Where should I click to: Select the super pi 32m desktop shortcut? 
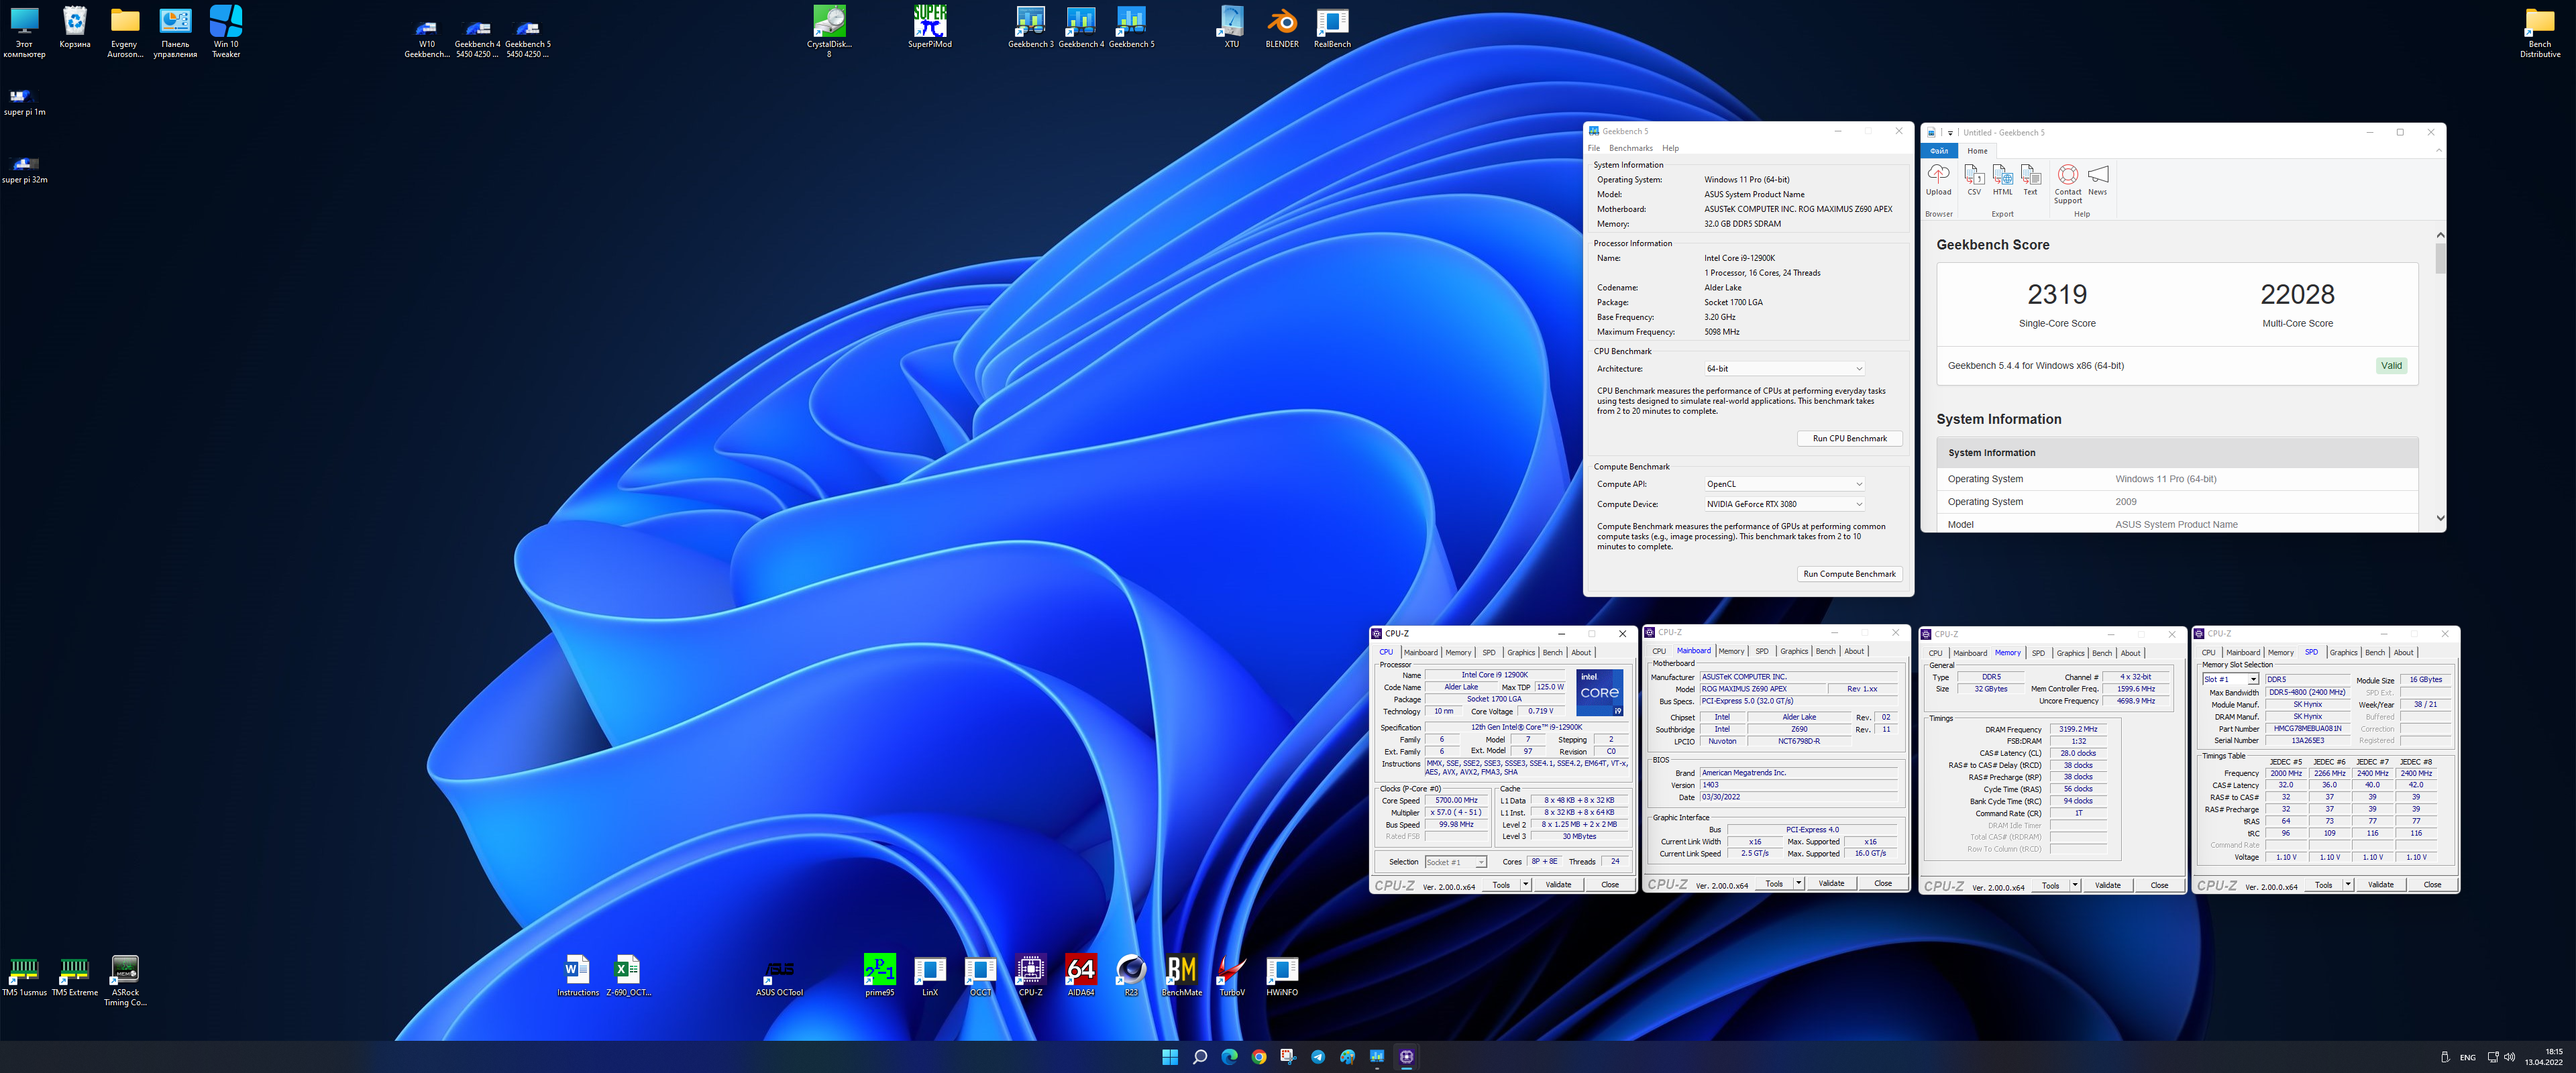(25, 168)
